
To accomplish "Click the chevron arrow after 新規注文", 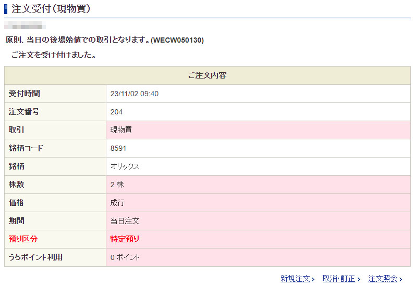I will 313,279.
